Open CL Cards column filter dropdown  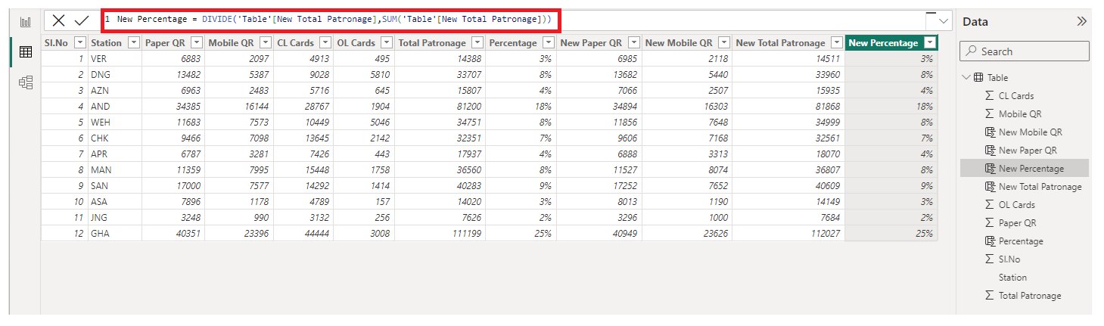326,43
